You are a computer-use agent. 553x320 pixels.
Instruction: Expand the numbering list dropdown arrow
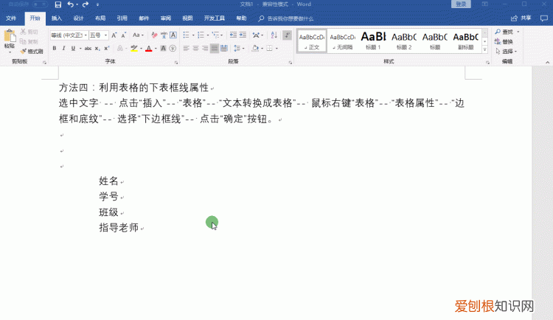(208, 35)
